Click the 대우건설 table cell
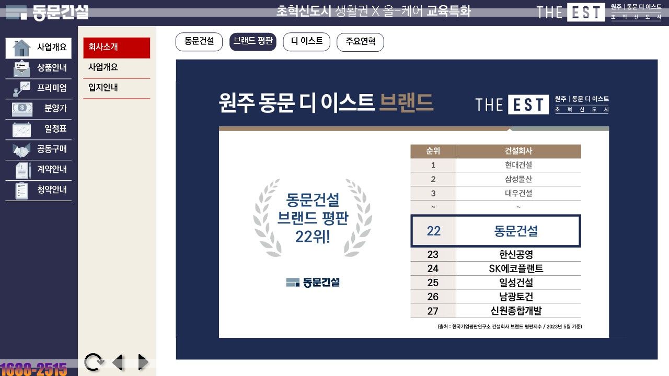This screenshot has height=376, width=669. [518, 193]
